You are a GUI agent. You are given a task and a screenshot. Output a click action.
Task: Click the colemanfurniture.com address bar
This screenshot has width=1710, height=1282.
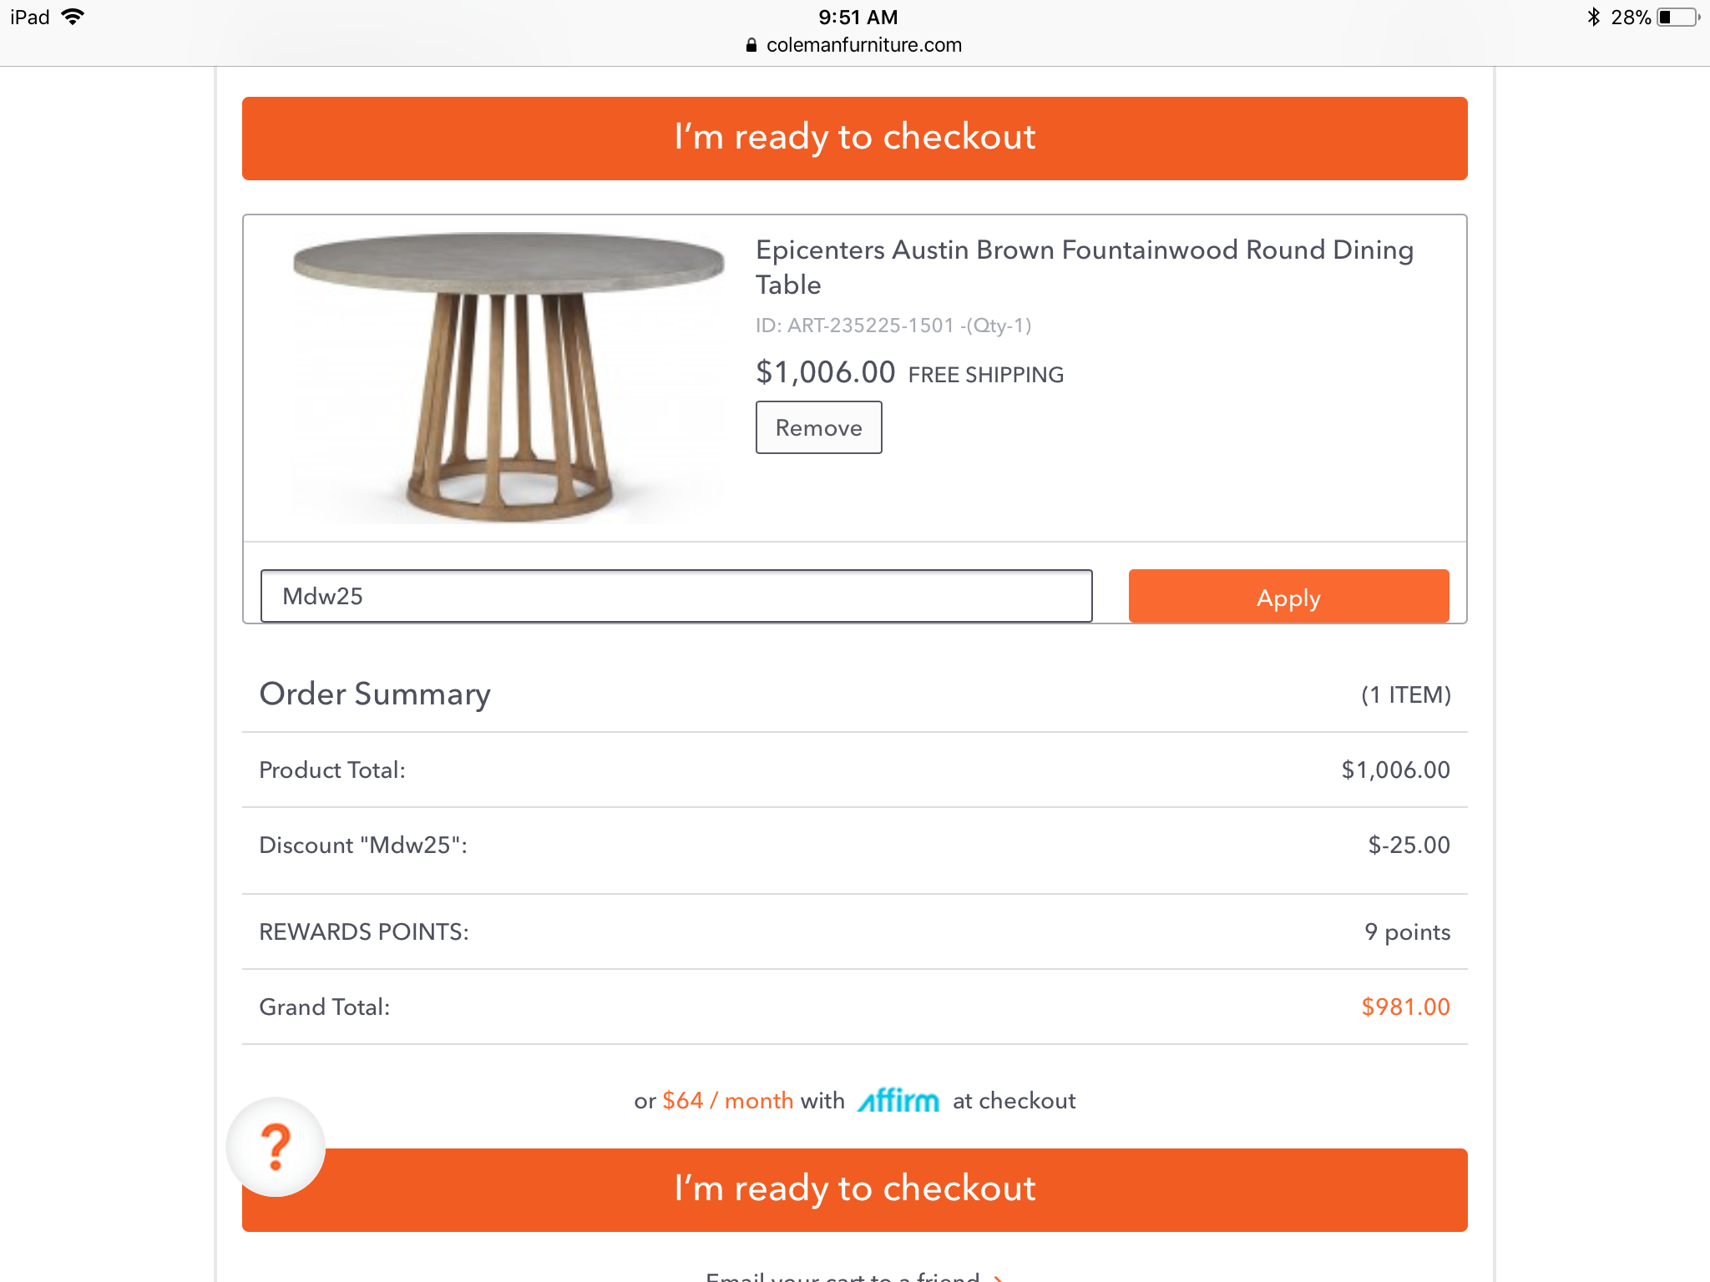864,45
